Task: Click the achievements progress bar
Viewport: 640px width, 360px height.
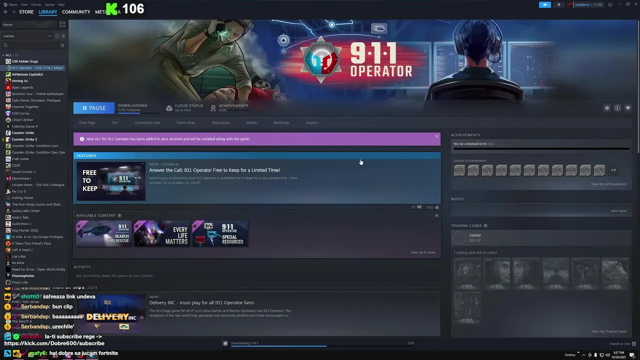Action: coord(541,149)
